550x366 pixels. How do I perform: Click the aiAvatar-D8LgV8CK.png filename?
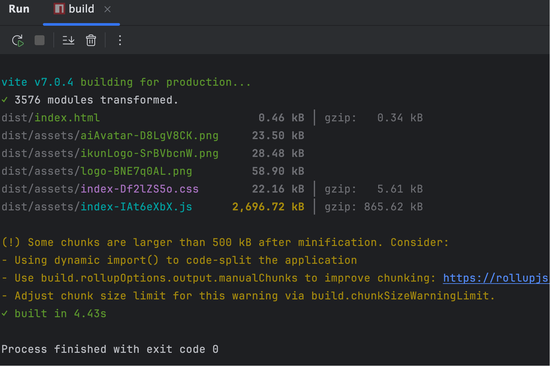[149, 136]
